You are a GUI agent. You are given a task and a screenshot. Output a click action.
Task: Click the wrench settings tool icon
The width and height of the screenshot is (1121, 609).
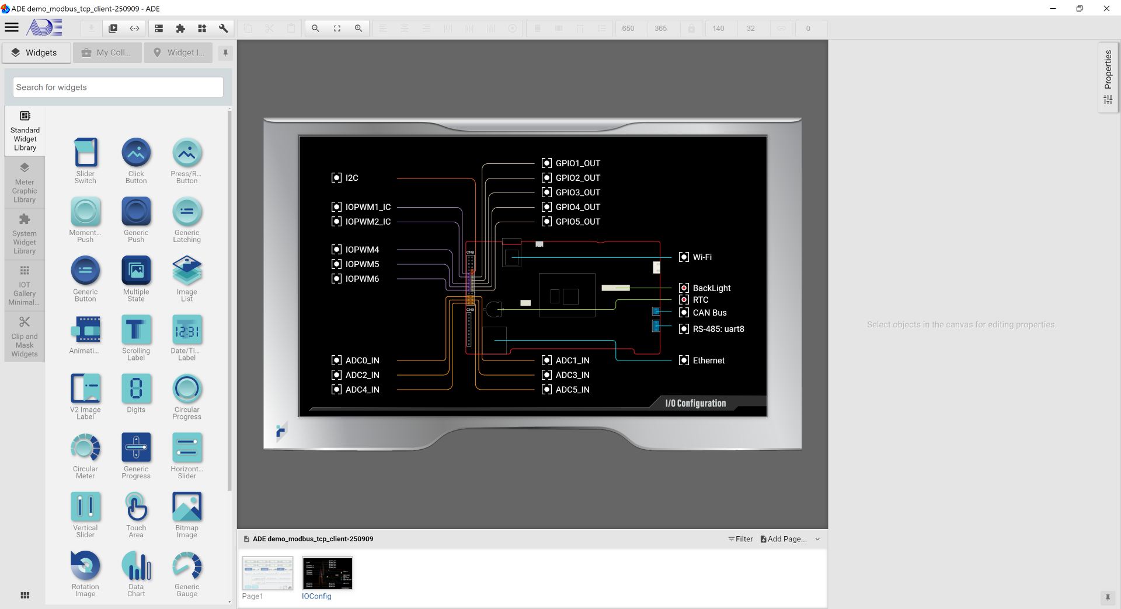point(223,28)
